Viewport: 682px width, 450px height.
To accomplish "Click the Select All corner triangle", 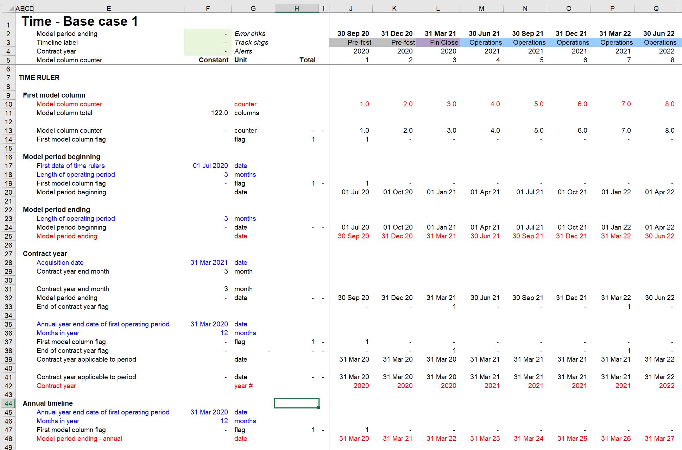I will pos(11,9).
